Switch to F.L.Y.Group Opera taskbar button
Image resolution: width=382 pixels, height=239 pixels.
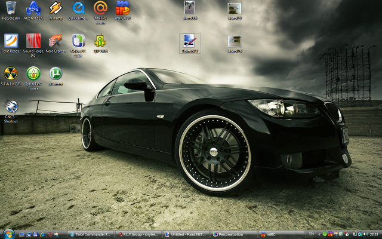(138, 234)
